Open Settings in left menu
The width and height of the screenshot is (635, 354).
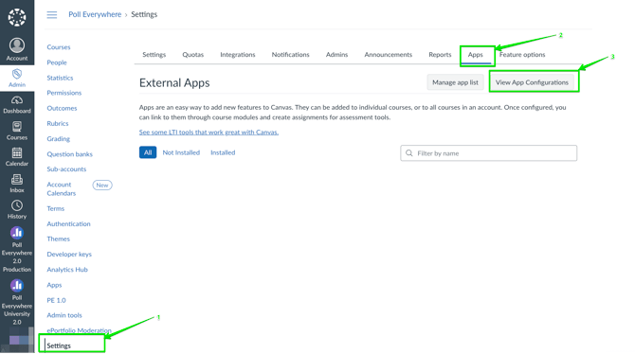click(59, 345)
